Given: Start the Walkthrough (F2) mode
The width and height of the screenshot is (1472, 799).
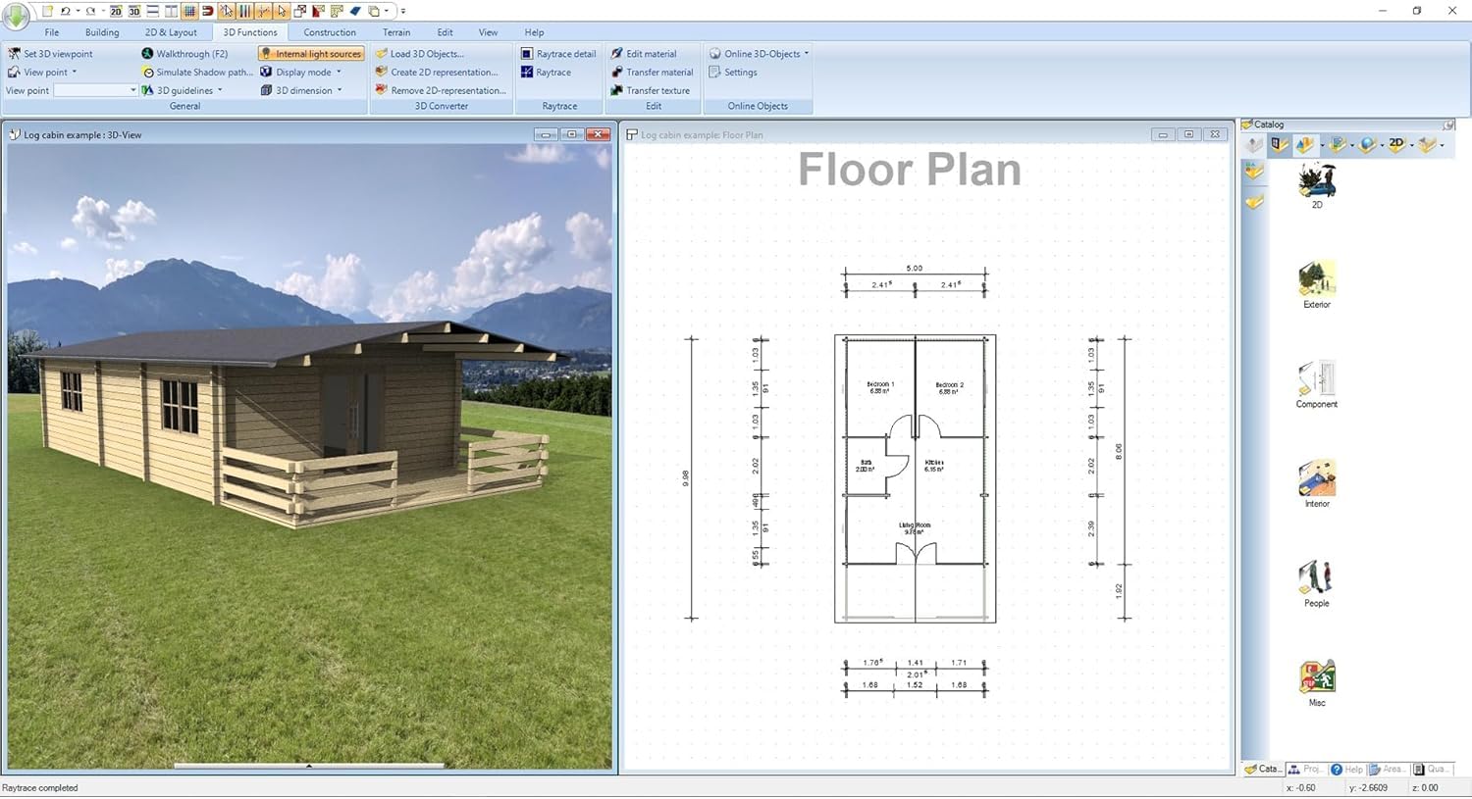Looking at the screenshot, I should click(184, 54).
